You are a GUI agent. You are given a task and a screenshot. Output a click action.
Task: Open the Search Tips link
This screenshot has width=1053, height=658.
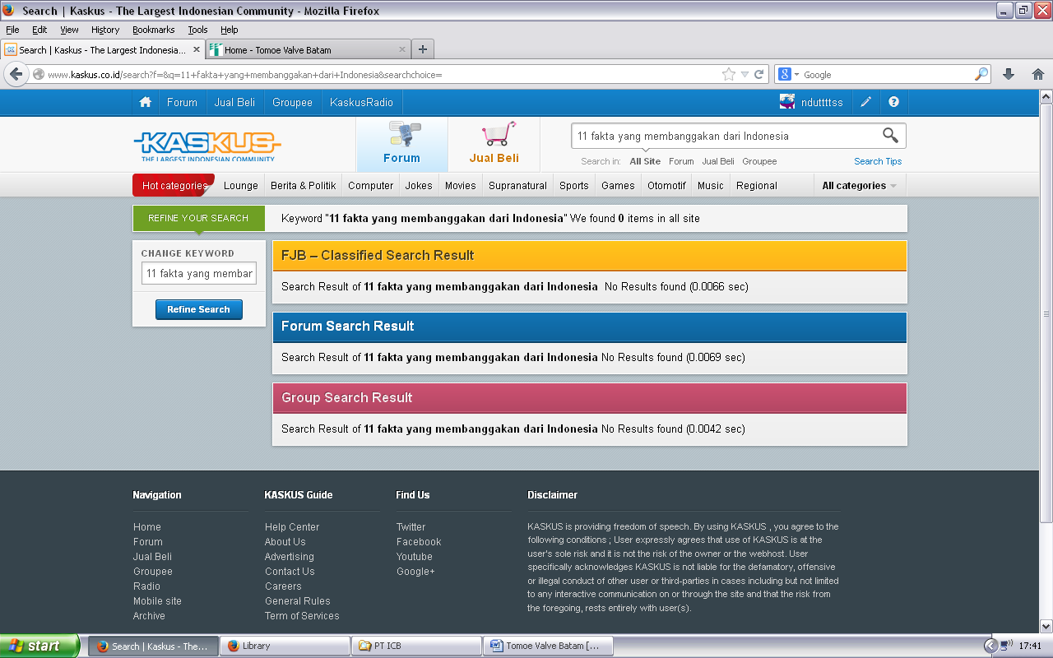coord(878,161)
